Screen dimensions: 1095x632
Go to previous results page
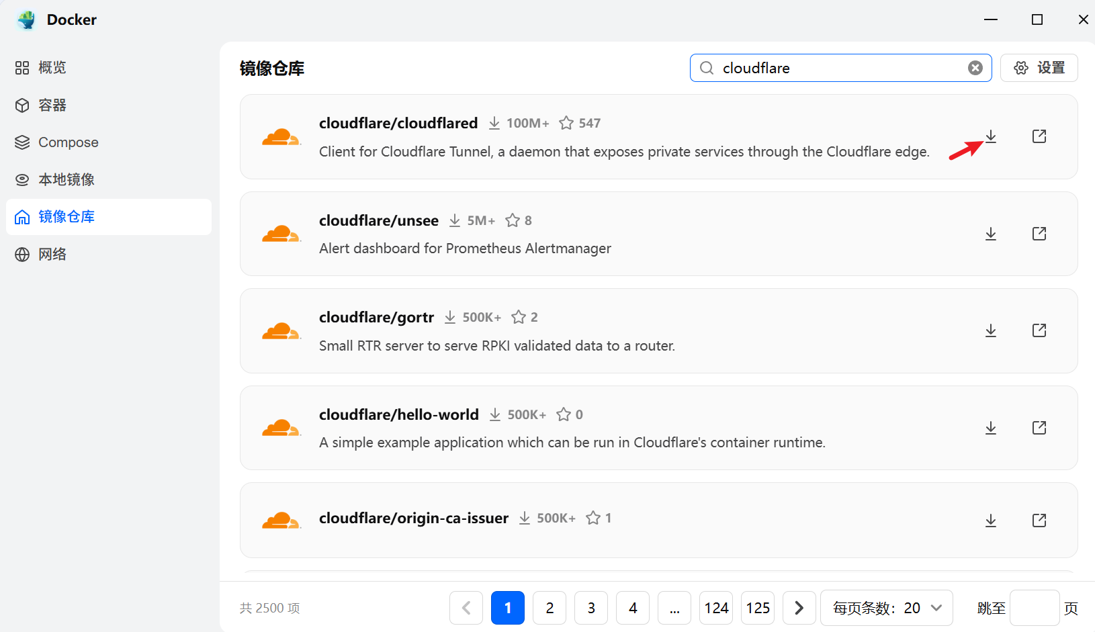(466, 608)
